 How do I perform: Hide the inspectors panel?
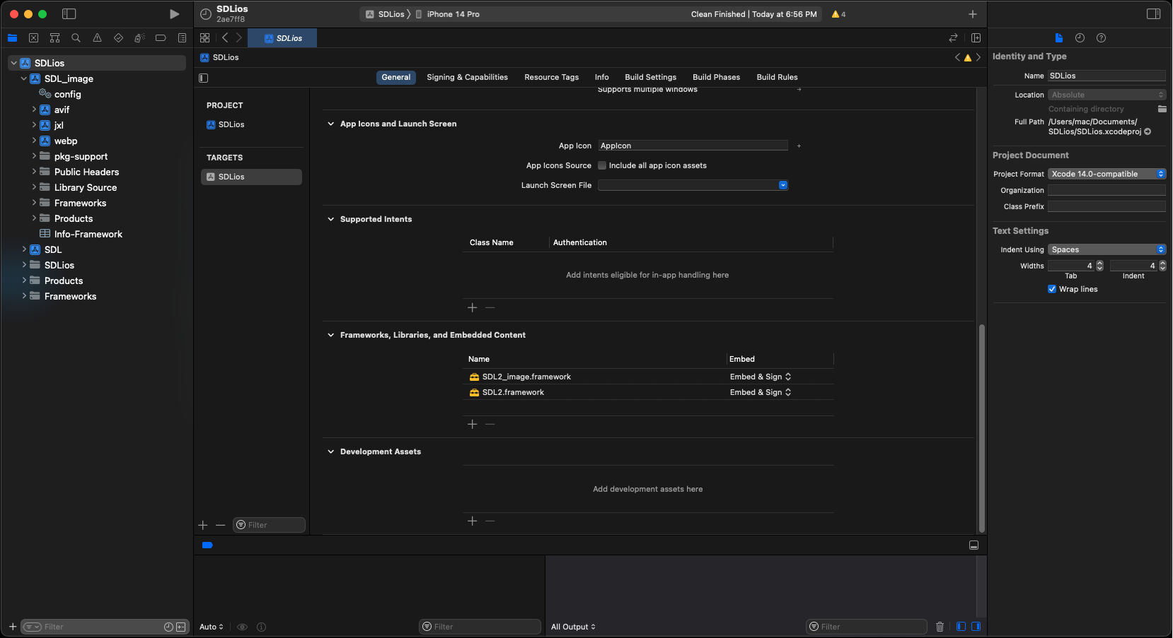(1153, 14)
